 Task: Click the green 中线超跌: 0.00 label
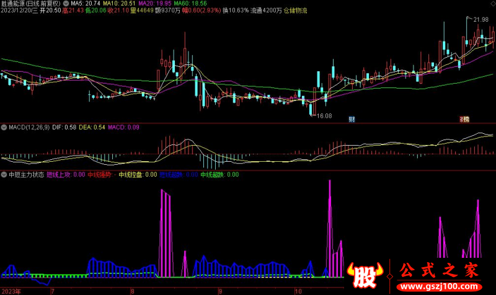click(x=219, y=175)
